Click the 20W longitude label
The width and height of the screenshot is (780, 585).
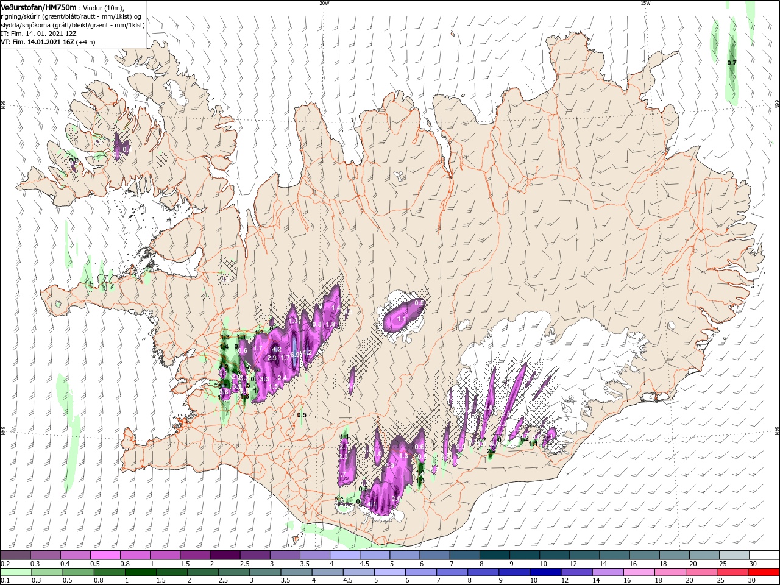coord(324,3)
